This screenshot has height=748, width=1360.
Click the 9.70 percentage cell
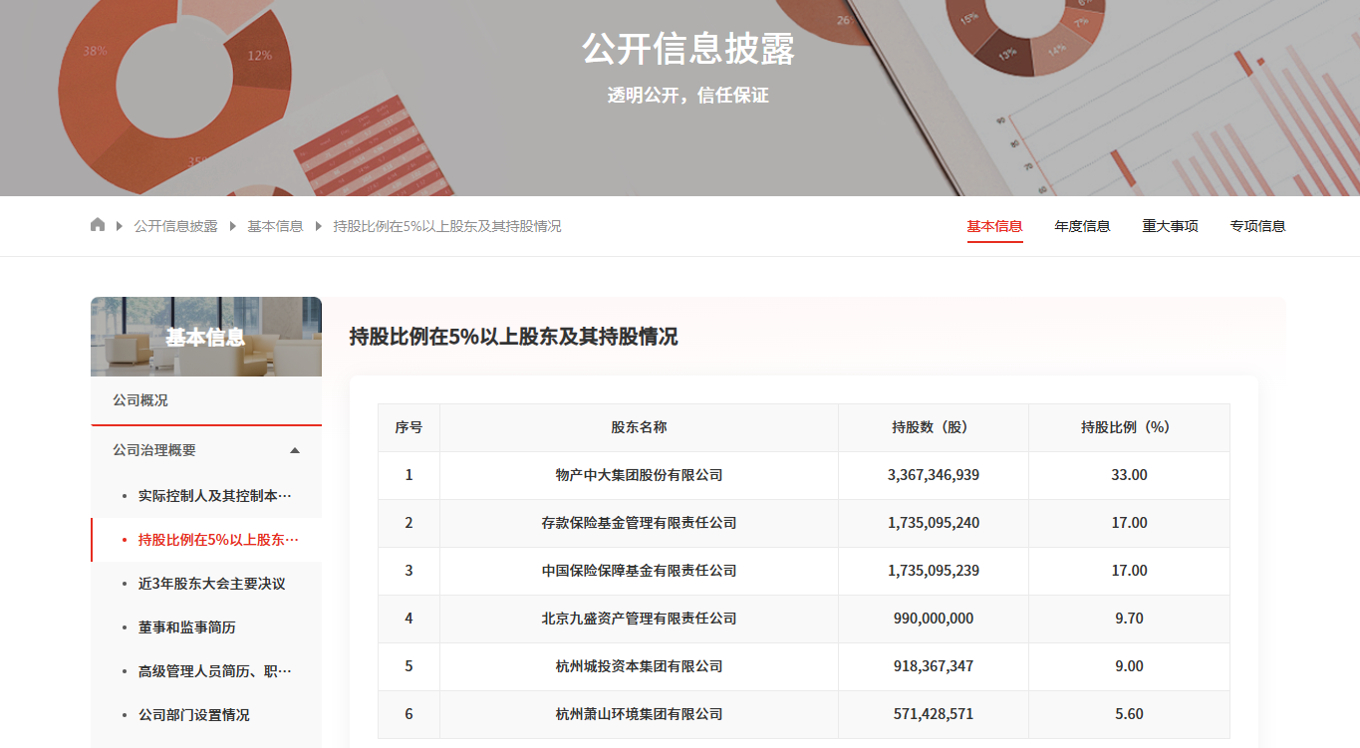tap(1129, 619)
